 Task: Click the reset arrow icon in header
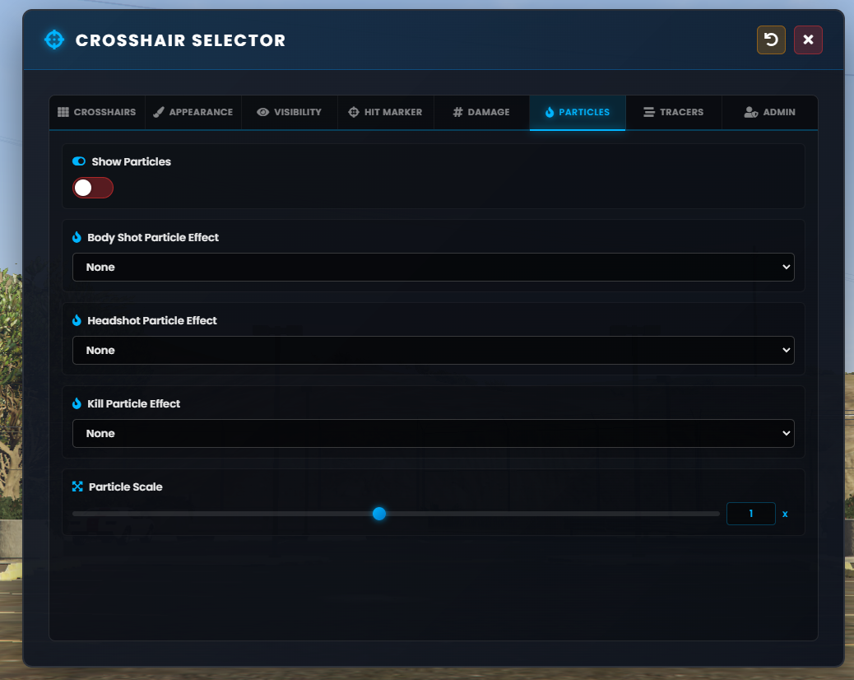771,40
